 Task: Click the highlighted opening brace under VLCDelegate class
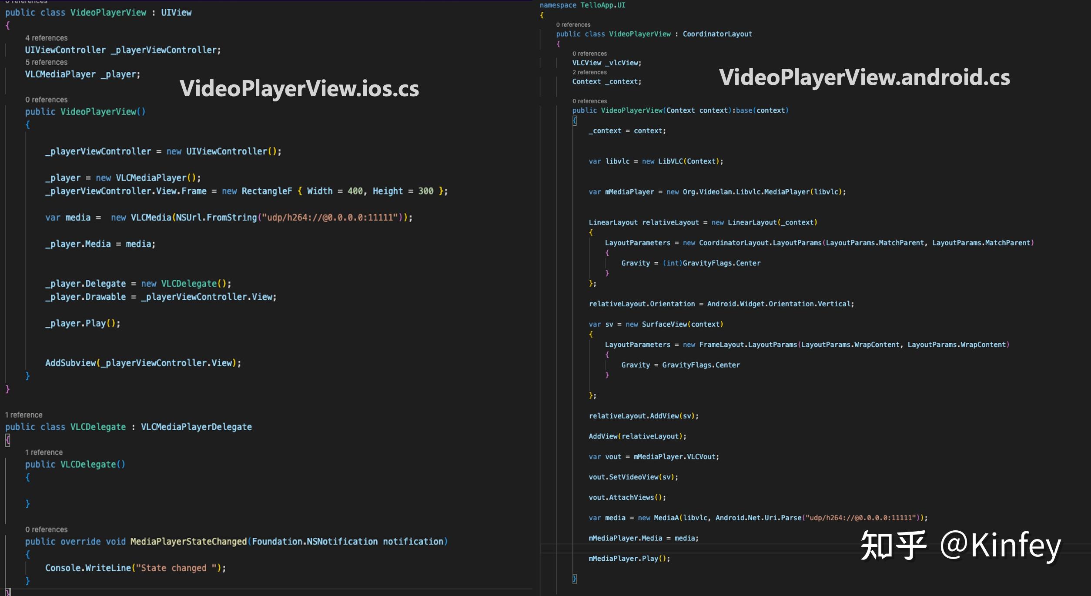[7, 440]
